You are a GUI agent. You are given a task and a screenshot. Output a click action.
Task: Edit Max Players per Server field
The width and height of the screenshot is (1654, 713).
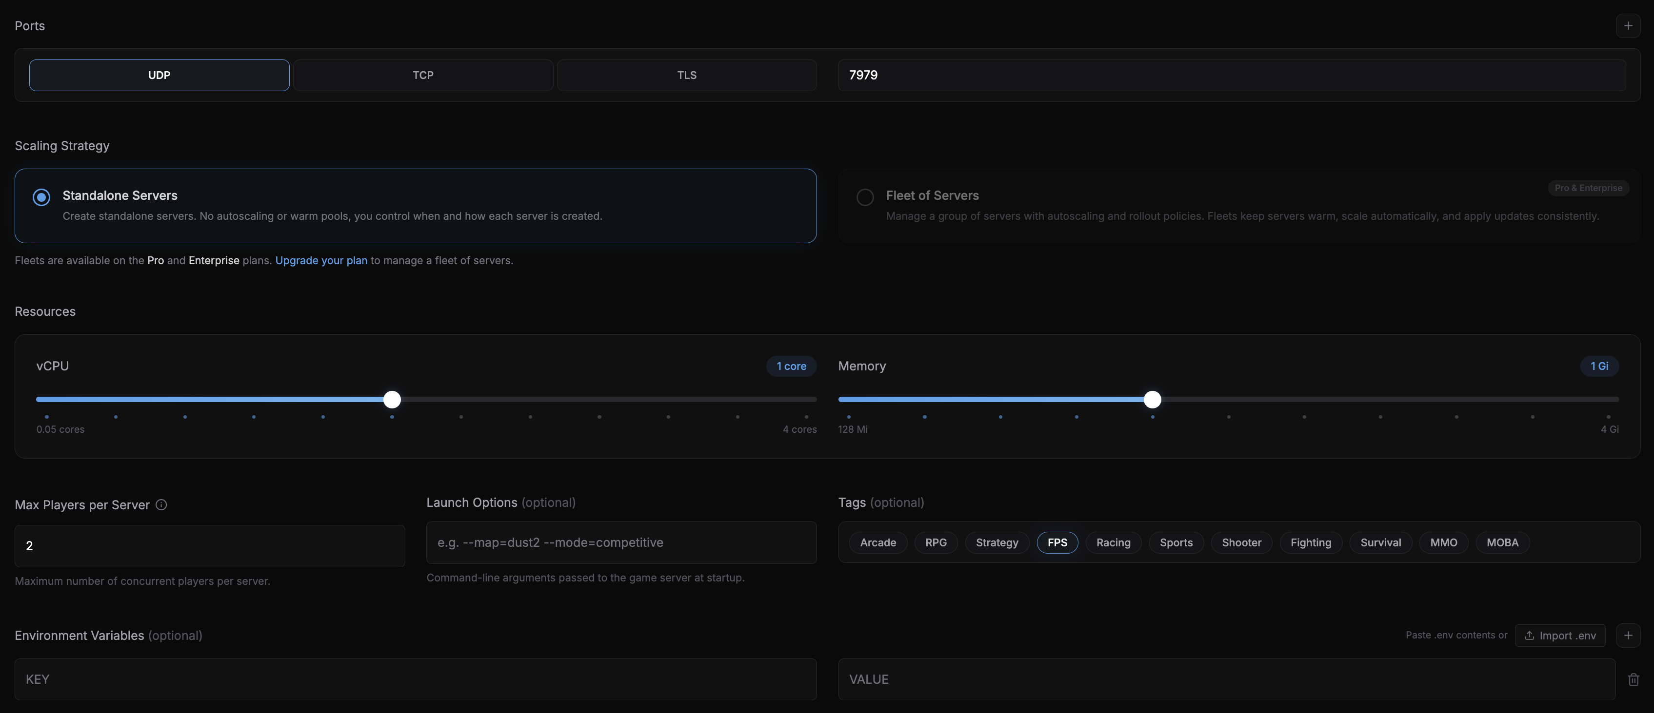[210, 546]
